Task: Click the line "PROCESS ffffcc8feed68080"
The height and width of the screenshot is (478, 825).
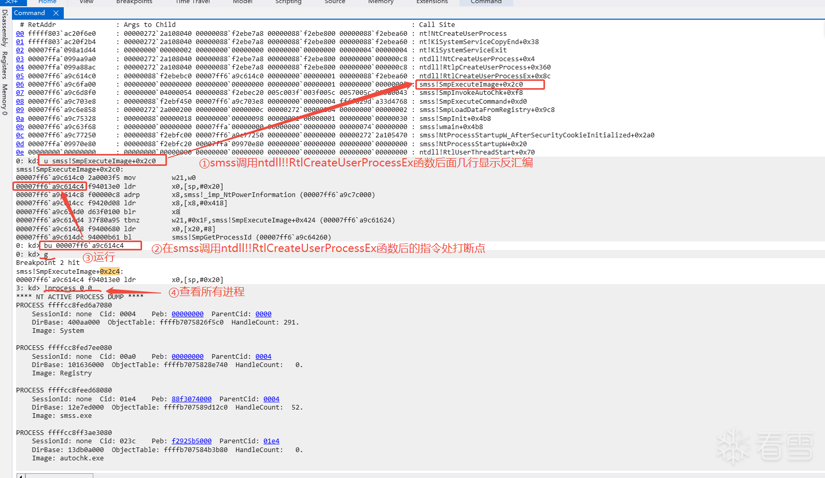Action: click(64, 390)
